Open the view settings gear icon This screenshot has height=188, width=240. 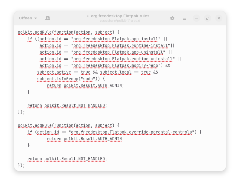(x=172, y=18)
